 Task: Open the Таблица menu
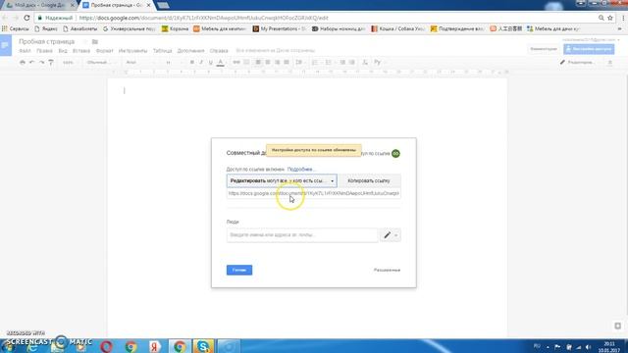tap(162, 51)
